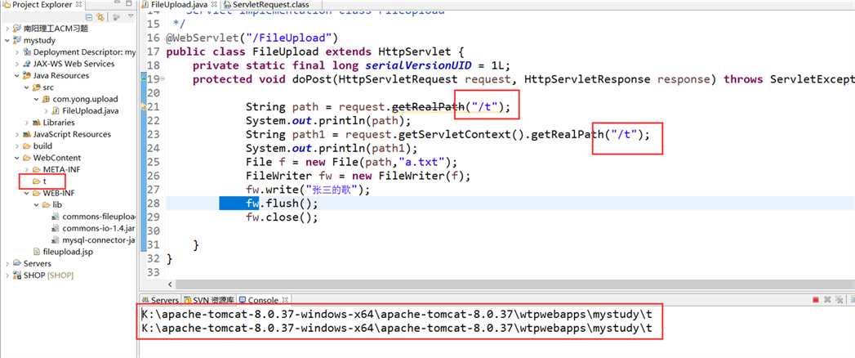Fold the doPost method at line 19
The height and width of the screenshot is (358, 855).
tap(163, 79)
